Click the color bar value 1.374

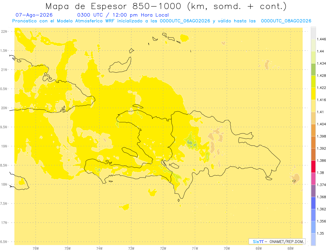(321, 185)
